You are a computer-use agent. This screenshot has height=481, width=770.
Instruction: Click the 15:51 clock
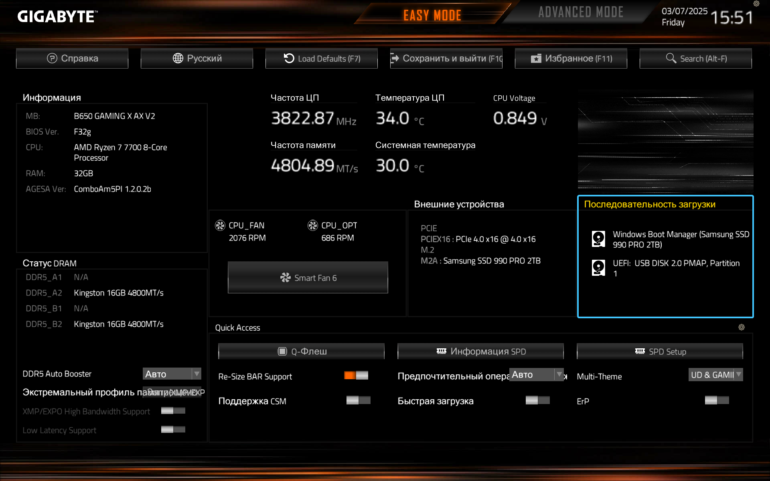(732, 17)
